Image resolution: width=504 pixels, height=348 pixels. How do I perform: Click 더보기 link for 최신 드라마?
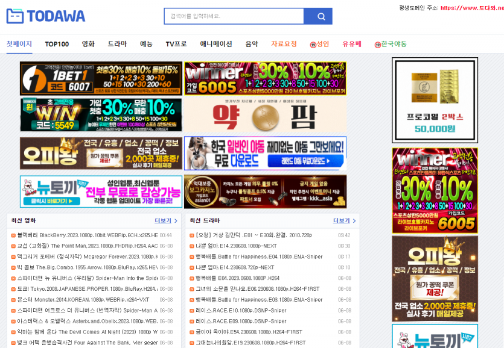click(x=342, y=221)
